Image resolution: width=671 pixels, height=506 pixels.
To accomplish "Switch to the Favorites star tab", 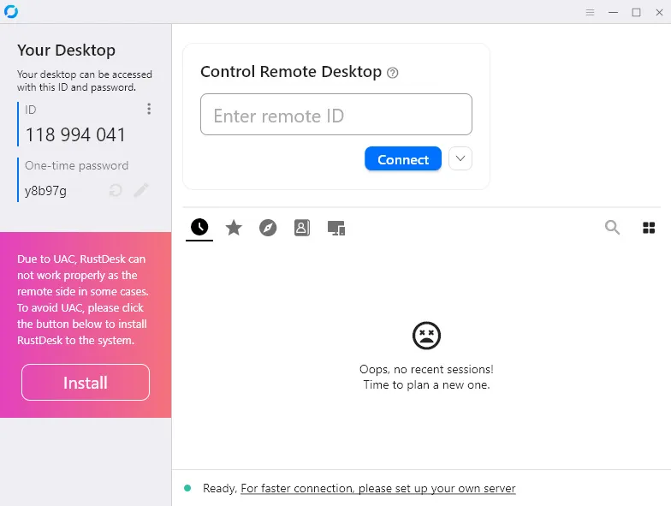I will click(x=234, y=228).
